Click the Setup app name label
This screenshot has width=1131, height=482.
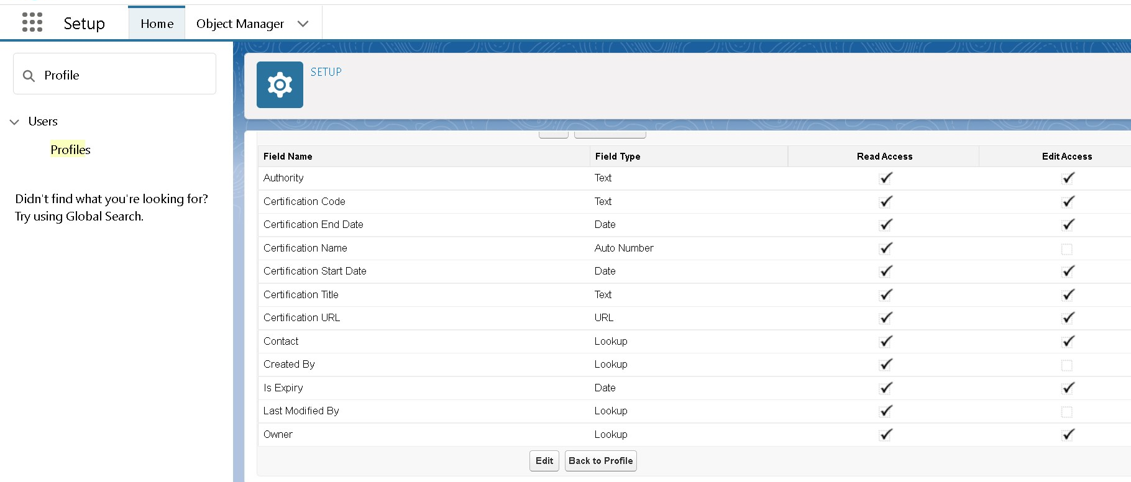(84, 24)
